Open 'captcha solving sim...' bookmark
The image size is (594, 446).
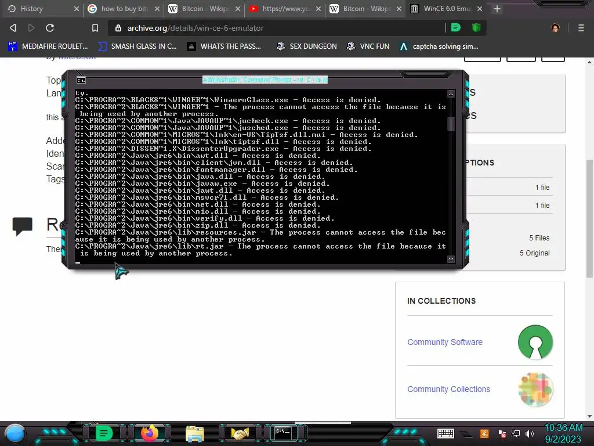pos(439,46)
